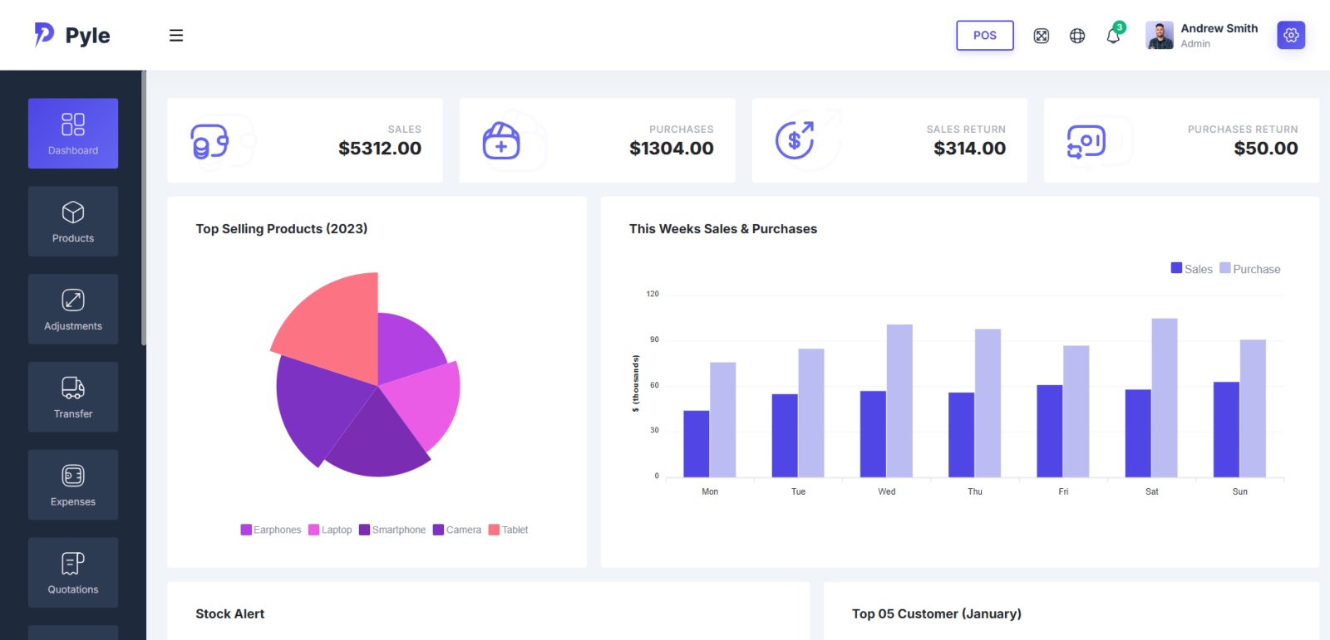Viewport: 1330px width, 640px height.
Task: Toggle the Sales series in chart legend
Action: point(1191,269)
